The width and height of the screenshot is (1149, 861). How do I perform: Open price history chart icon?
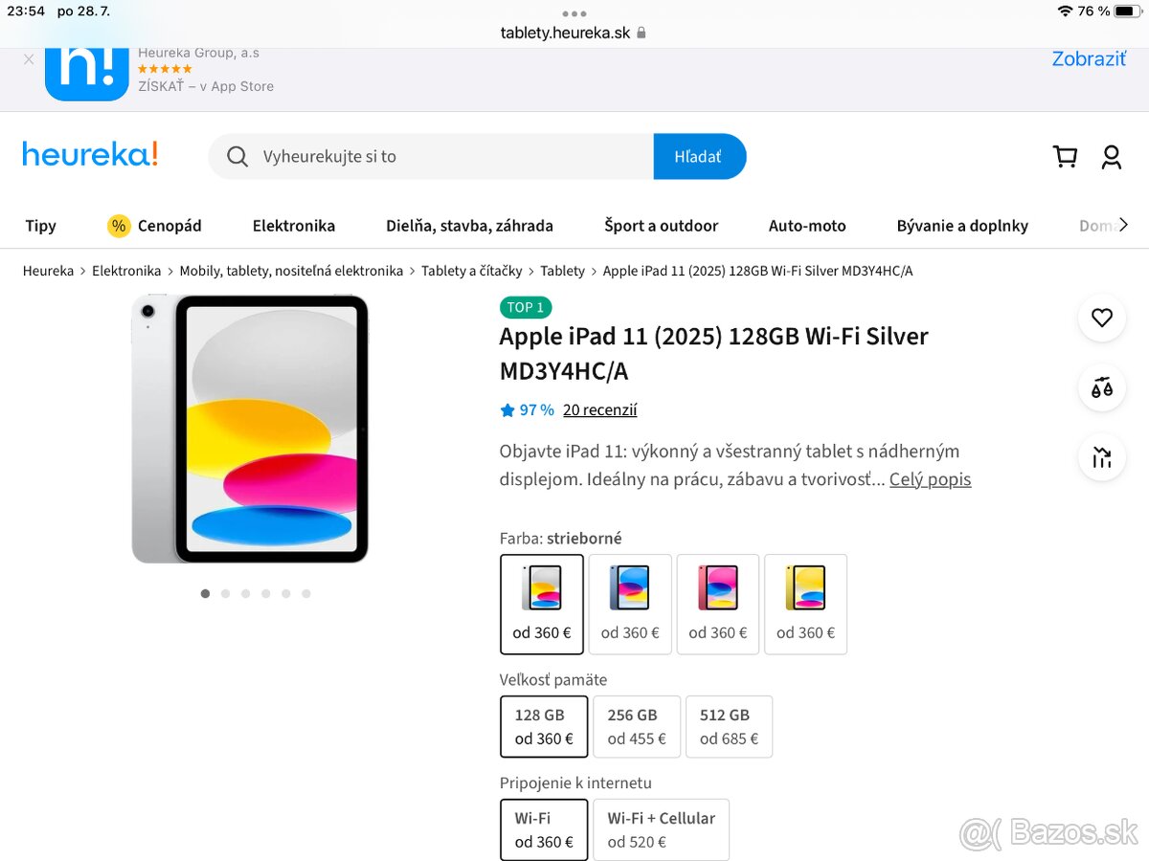(1102, 457)
